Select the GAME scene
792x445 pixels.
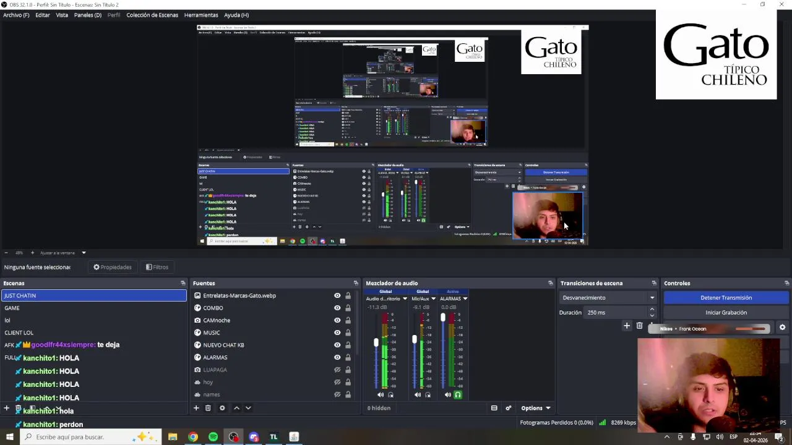pos(93,308)
